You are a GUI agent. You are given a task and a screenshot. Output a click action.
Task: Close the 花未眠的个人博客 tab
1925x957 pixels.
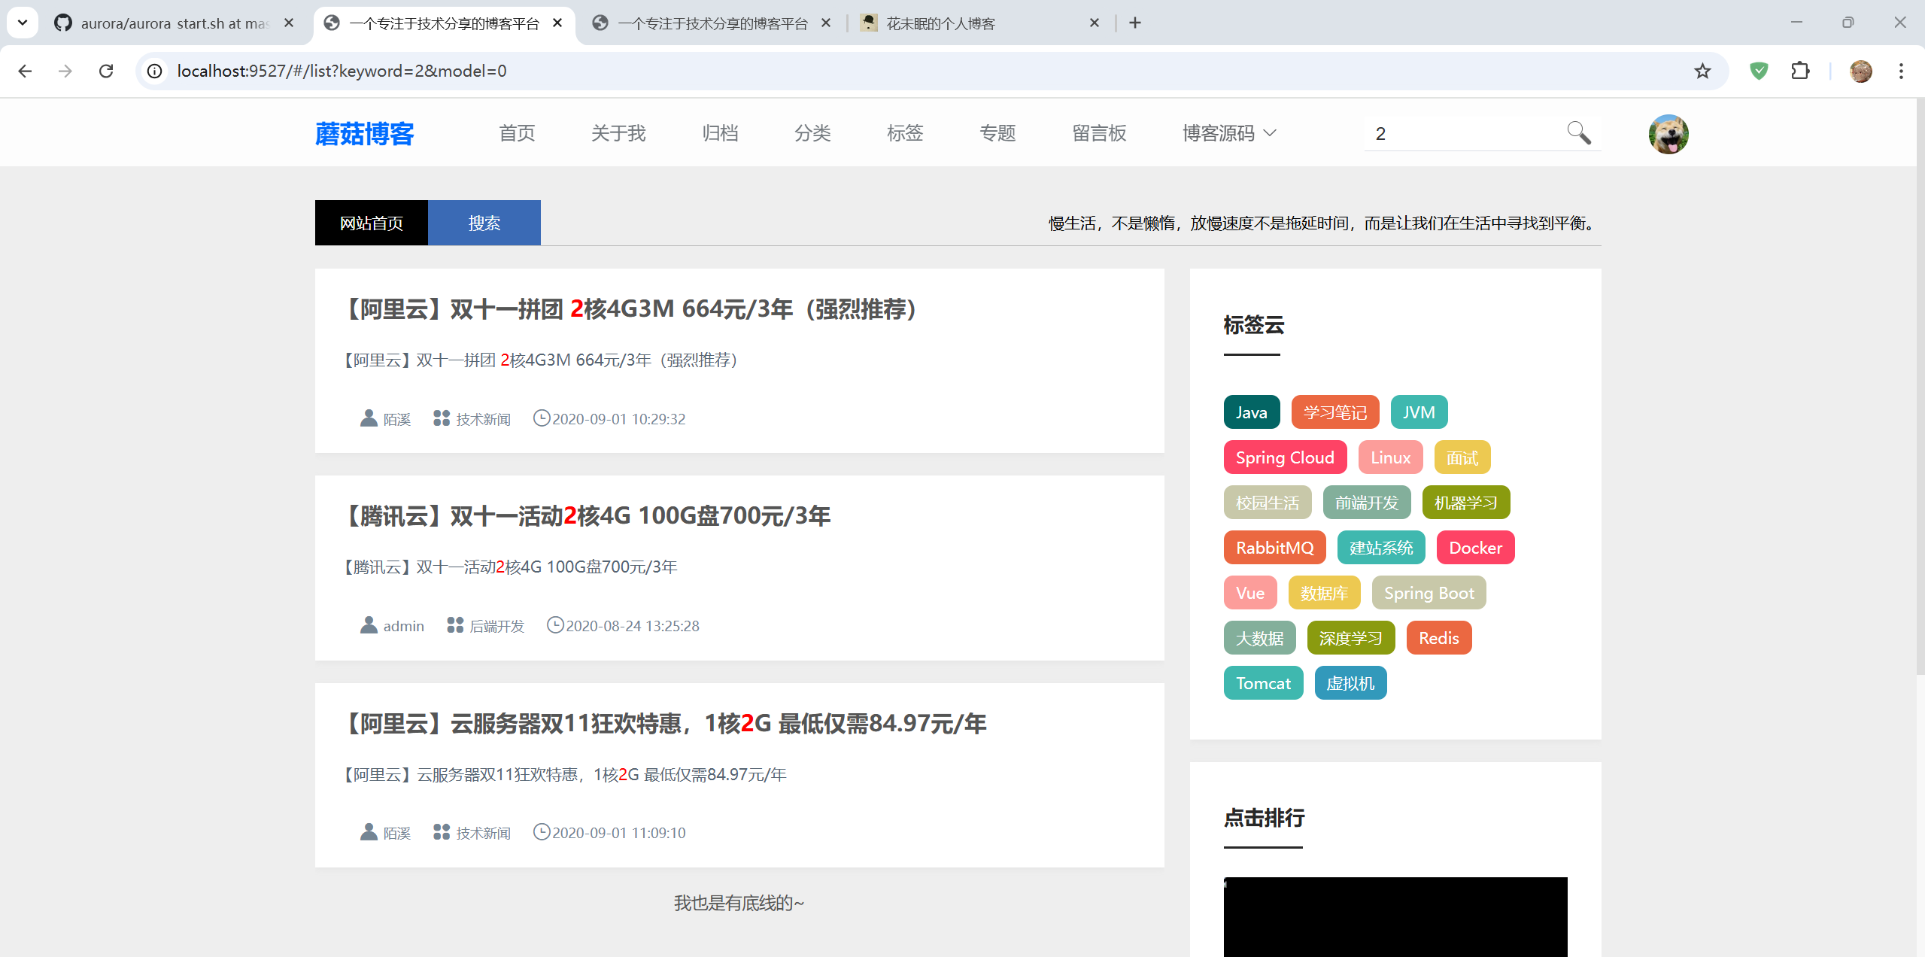pos(1095,23)
